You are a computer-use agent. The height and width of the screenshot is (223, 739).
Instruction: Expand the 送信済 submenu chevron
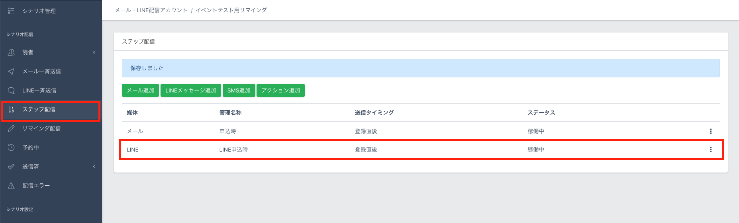coord(94,167)
